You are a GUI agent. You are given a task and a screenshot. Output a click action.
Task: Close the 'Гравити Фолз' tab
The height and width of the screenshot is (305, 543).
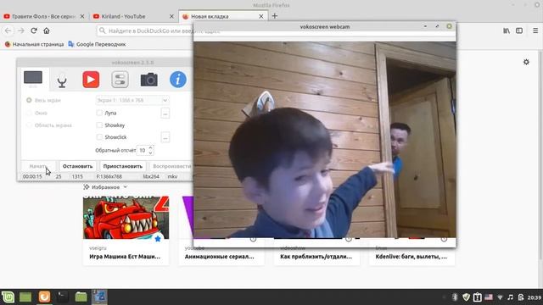[82, 16]
